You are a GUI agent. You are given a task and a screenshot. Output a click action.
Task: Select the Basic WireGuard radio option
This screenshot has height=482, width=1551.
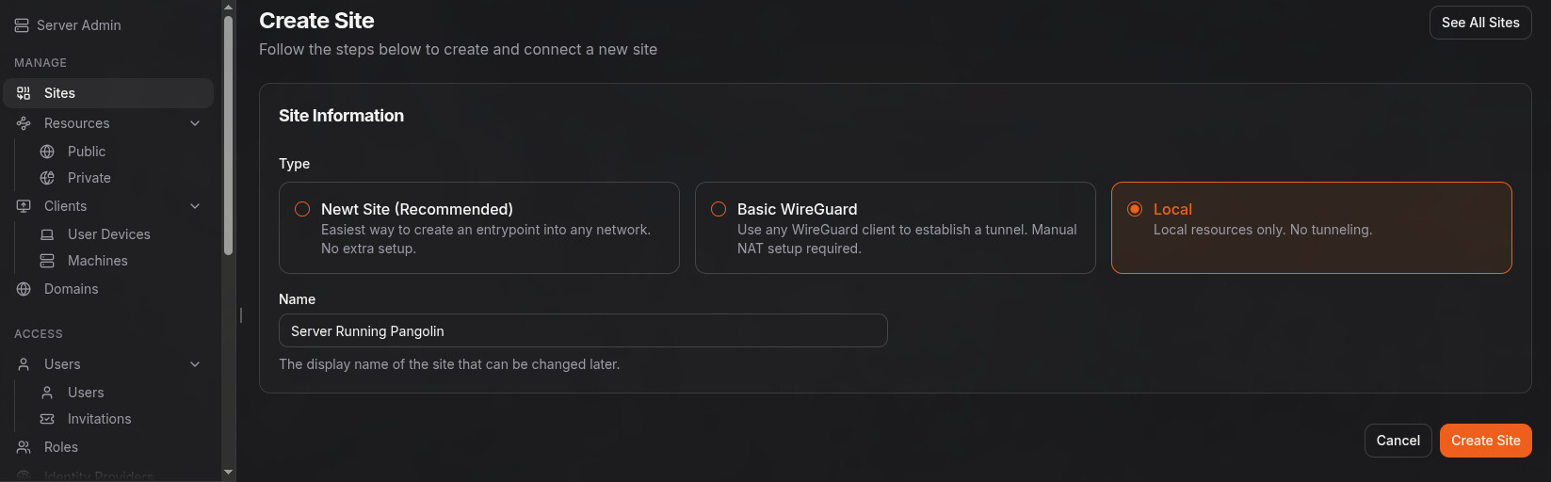719,209
